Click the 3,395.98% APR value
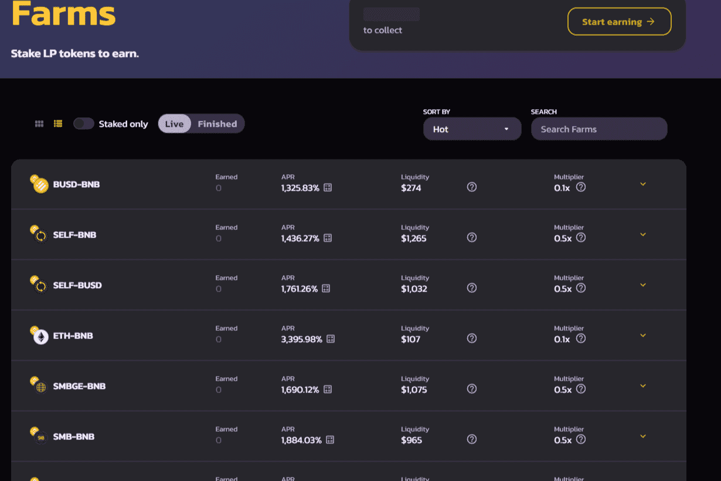The image size is (721, 481). (x=302, y=340)
